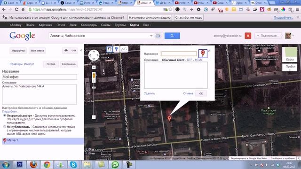Switch description to RTF format
The image size is (301, 169).
[190, 60]
